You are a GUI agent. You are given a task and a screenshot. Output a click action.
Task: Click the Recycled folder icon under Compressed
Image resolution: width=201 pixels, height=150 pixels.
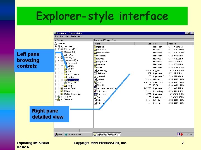coord(65,83)
